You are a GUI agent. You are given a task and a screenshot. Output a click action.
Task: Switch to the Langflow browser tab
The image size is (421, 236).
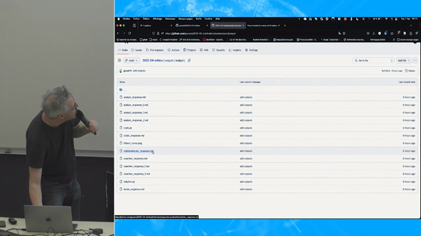156,26
